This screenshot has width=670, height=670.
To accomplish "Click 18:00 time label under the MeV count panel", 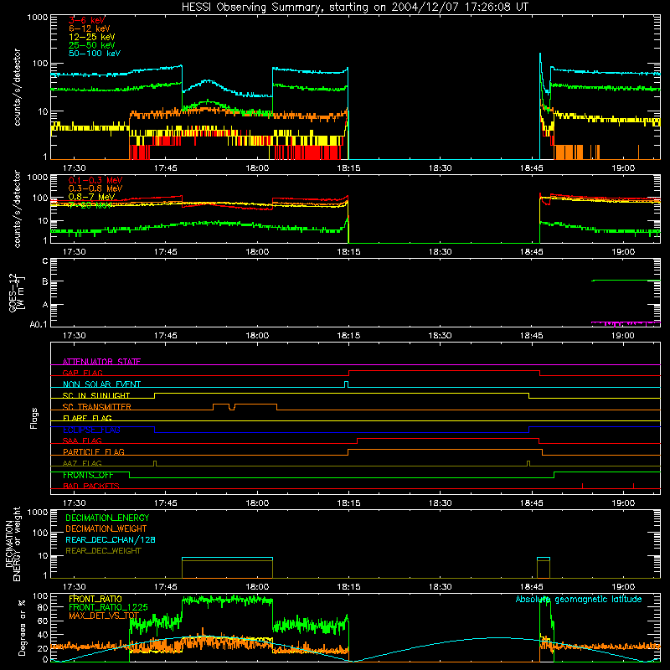I will tap(257, 252).
